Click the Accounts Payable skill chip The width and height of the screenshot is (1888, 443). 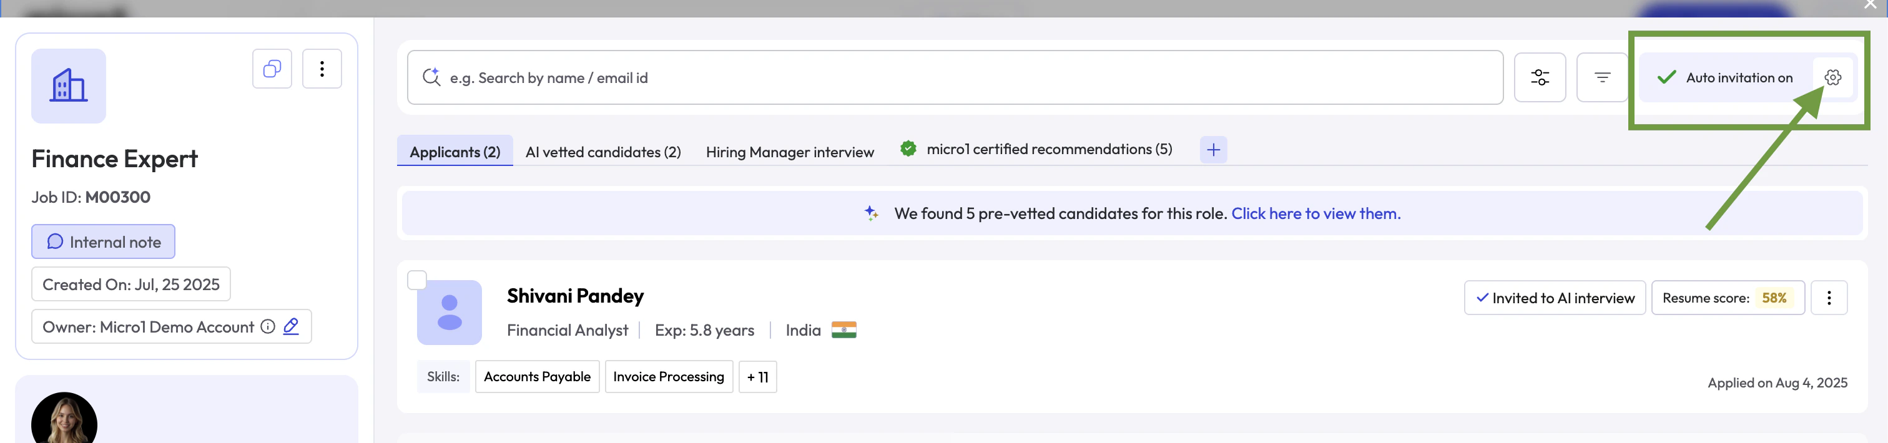pos(537,377)
